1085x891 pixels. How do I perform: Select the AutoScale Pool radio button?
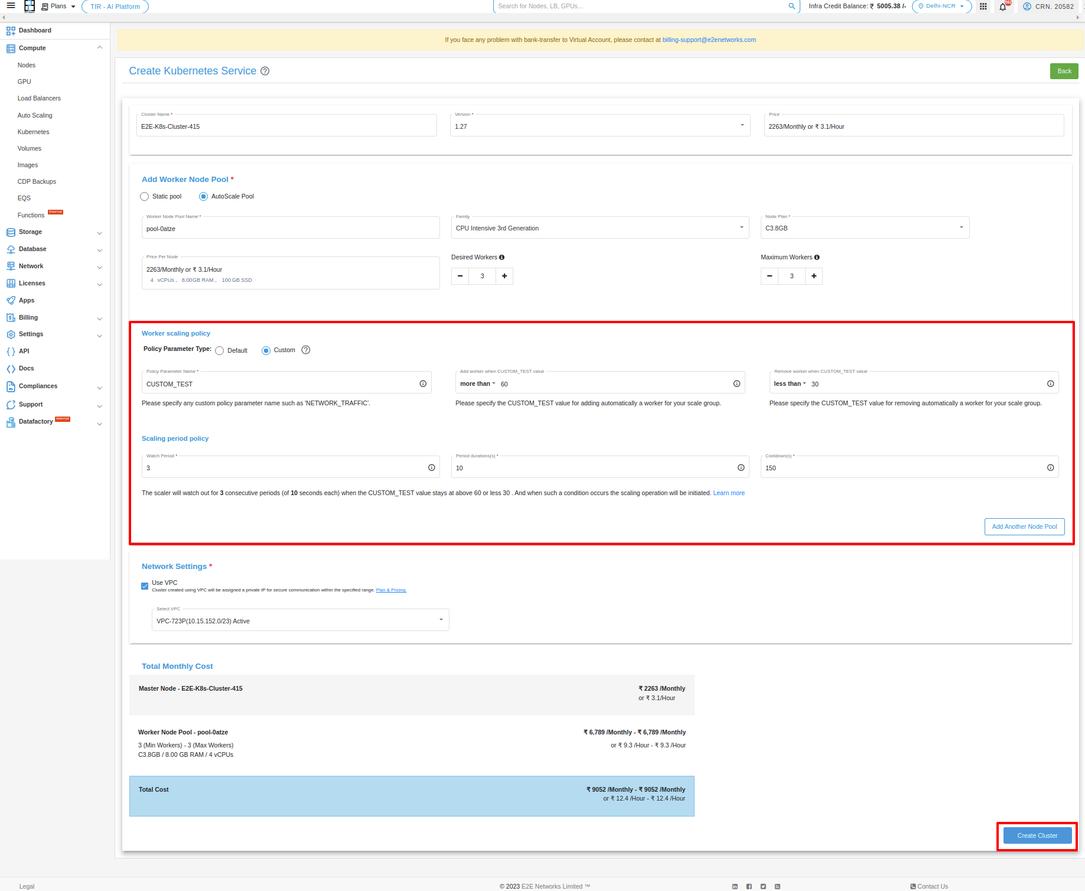click(203, 196)
